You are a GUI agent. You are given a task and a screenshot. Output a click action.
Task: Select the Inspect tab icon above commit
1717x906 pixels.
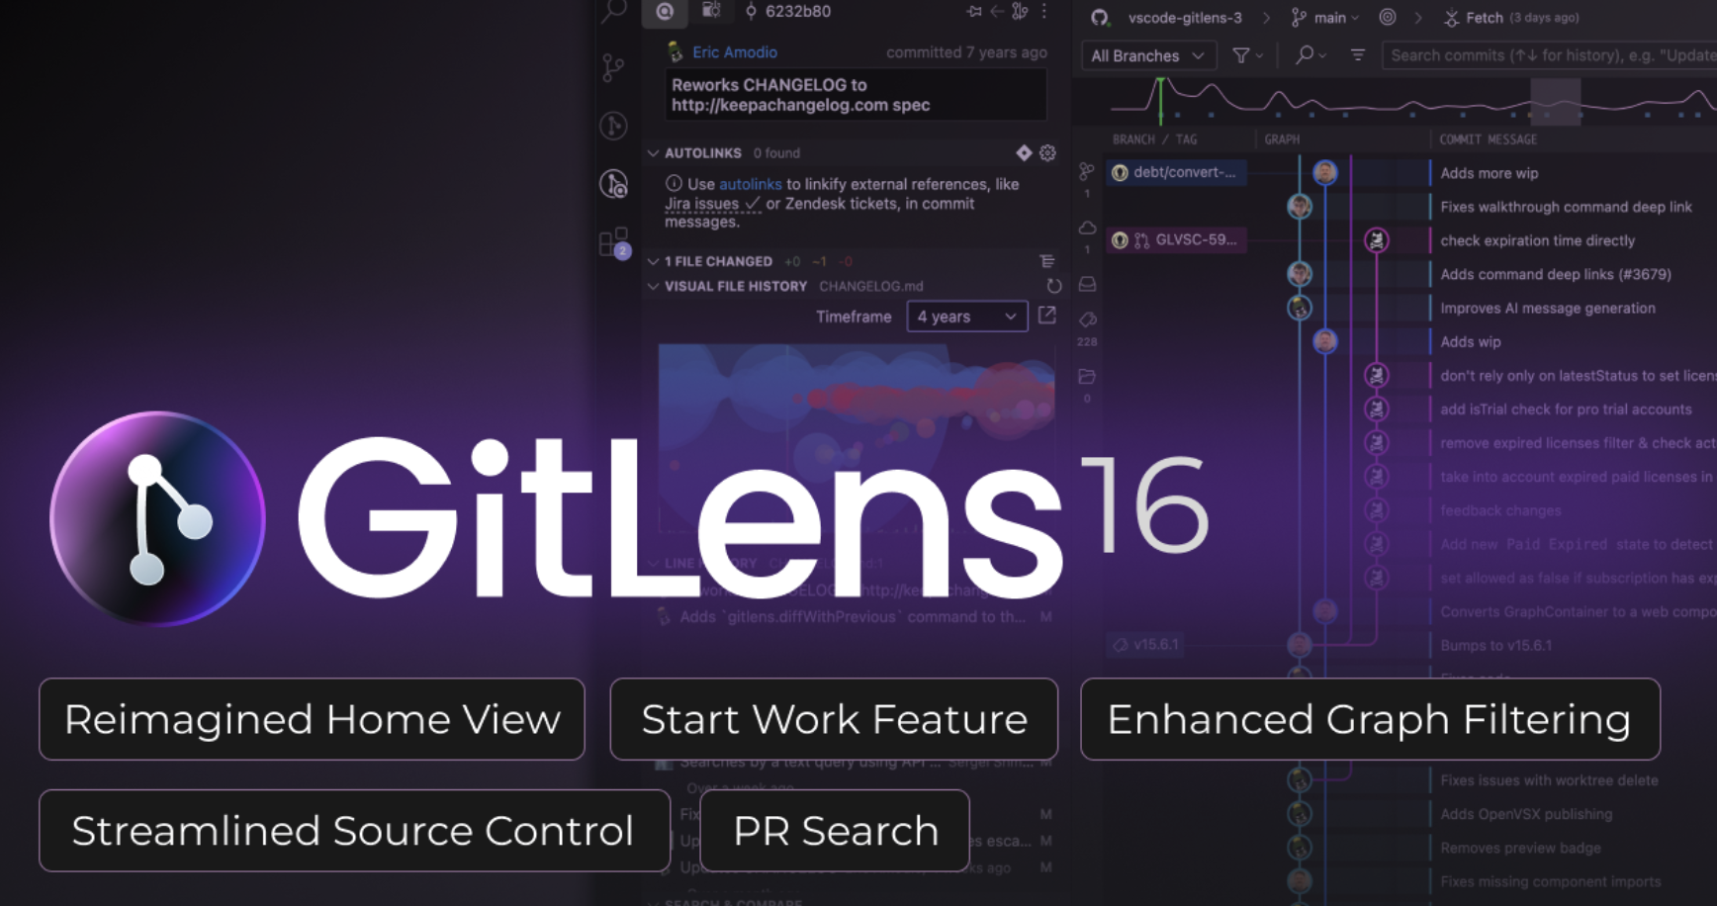click(x=666, y=12)
